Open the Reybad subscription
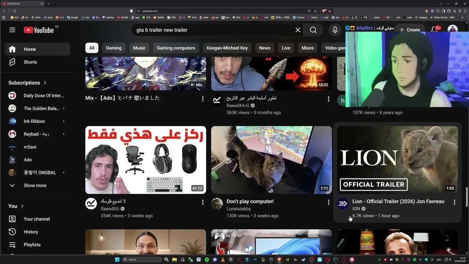This screenshot has width=469, height=264. pyautogui.click(x=37, y=134)
